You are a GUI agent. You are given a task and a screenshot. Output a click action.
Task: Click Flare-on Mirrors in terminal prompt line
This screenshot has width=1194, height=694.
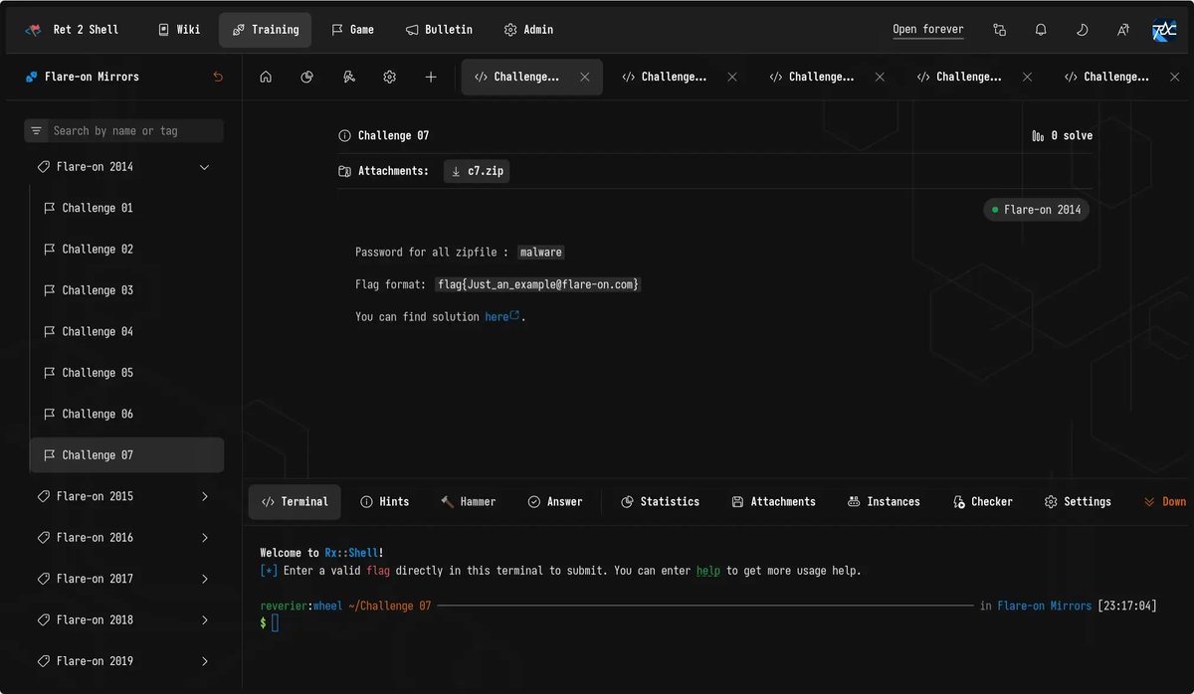click(x=1044, y=606)
